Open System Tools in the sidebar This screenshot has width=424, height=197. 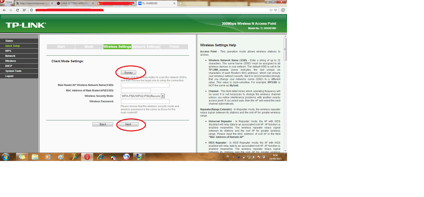click(19, 71)
